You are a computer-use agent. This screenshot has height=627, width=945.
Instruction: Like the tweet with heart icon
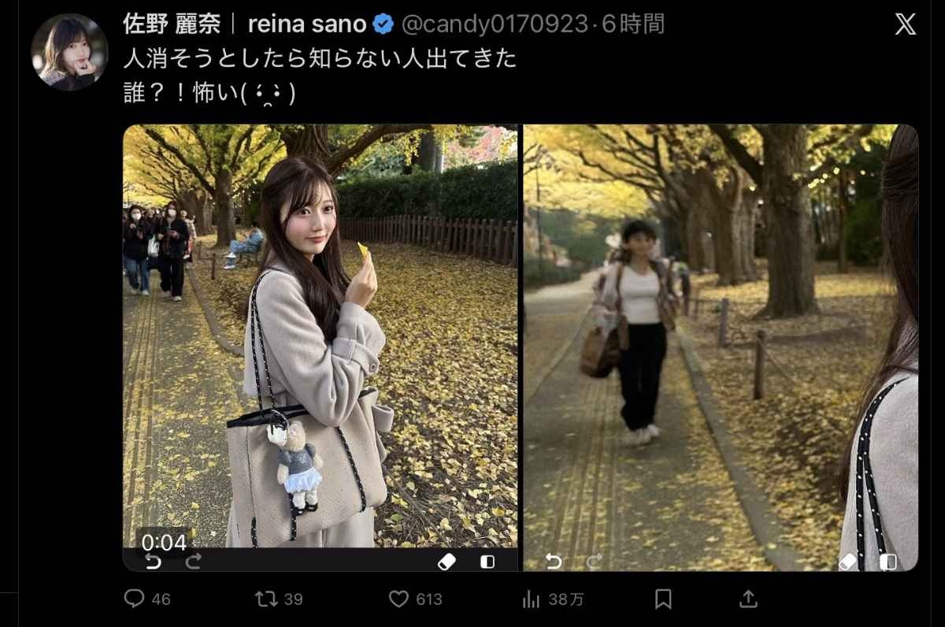point(399,599)
